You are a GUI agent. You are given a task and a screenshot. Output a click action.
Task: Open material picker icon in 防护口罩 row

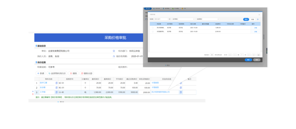pyautogui.click(x=57, y=83)
